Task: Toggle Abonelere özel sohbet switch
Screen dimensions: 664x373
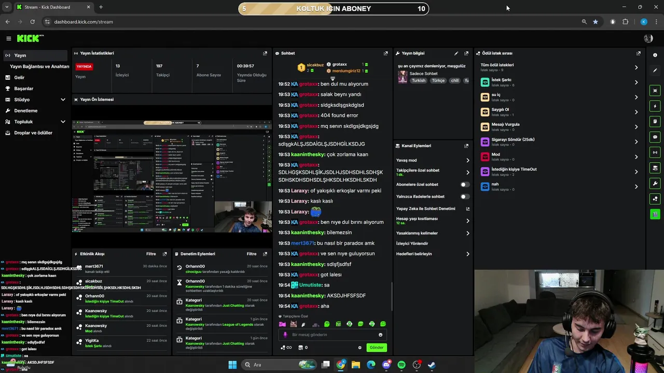Action: [x=465, y=184]
